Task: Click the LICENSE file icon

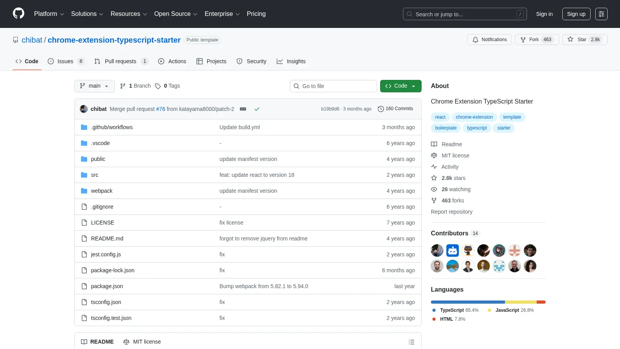Action: pos(84,223)
